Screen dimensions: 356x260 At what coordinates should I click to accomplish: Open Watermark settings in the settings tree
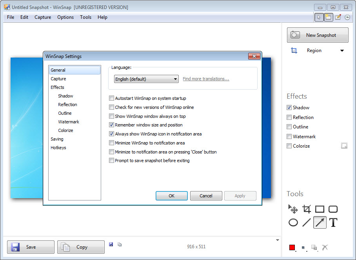click(x=69, y=122)
